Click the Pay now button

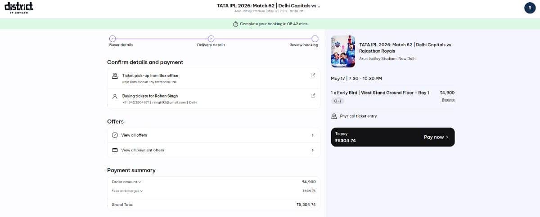click(x=436, y=137)
